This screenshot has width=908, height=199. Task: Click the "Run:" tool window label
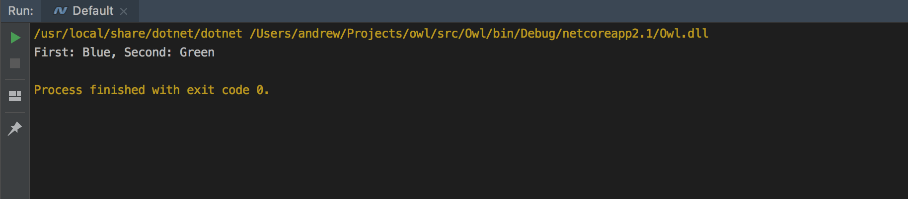point(20,11)
